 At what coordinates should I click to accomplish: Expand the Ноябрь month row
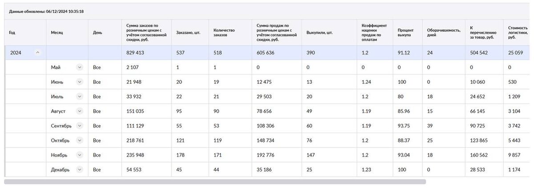point(79,155)
